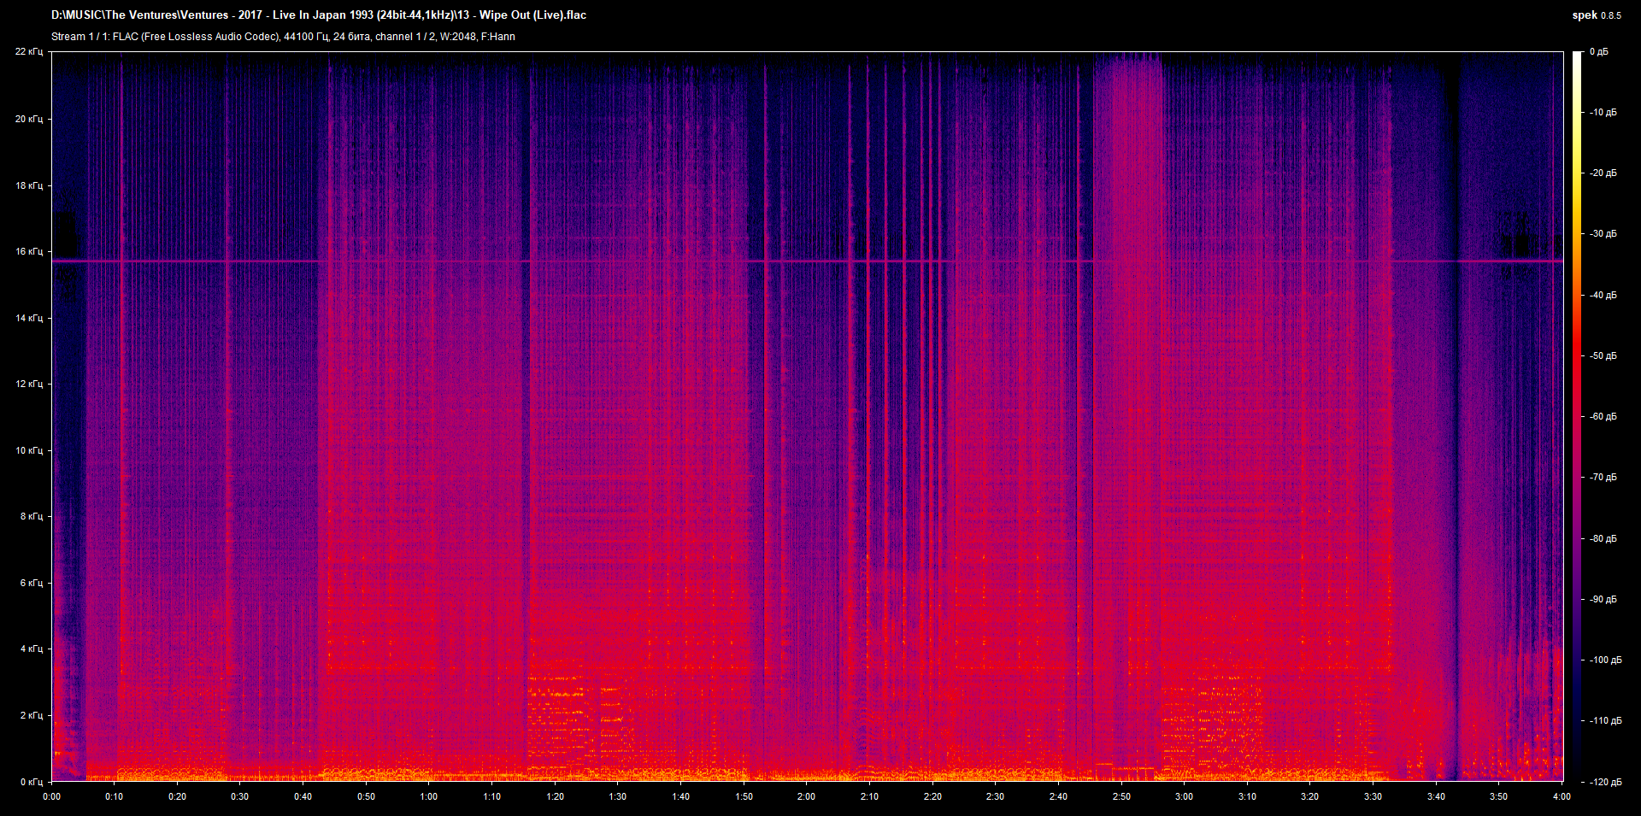
Task: Click the horizontal pink line near 16 кГц
Action: 598,261
